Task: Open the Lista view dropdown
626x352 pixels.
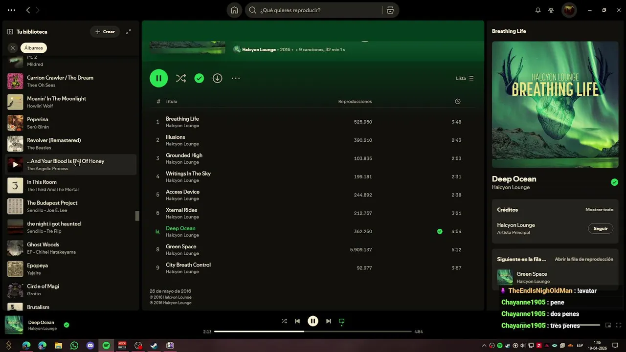Action: pyautogui.click(x=465, y=78)
